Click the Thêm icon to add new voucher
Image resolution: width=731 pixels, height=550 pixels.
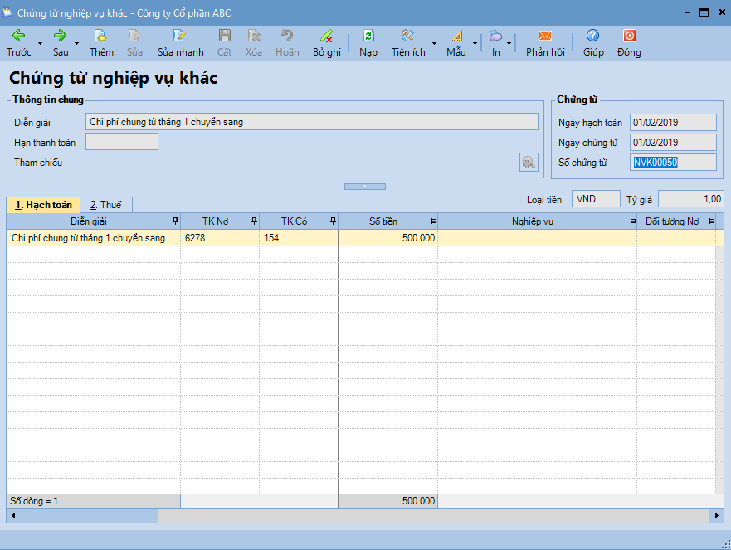tap(100, 37)
